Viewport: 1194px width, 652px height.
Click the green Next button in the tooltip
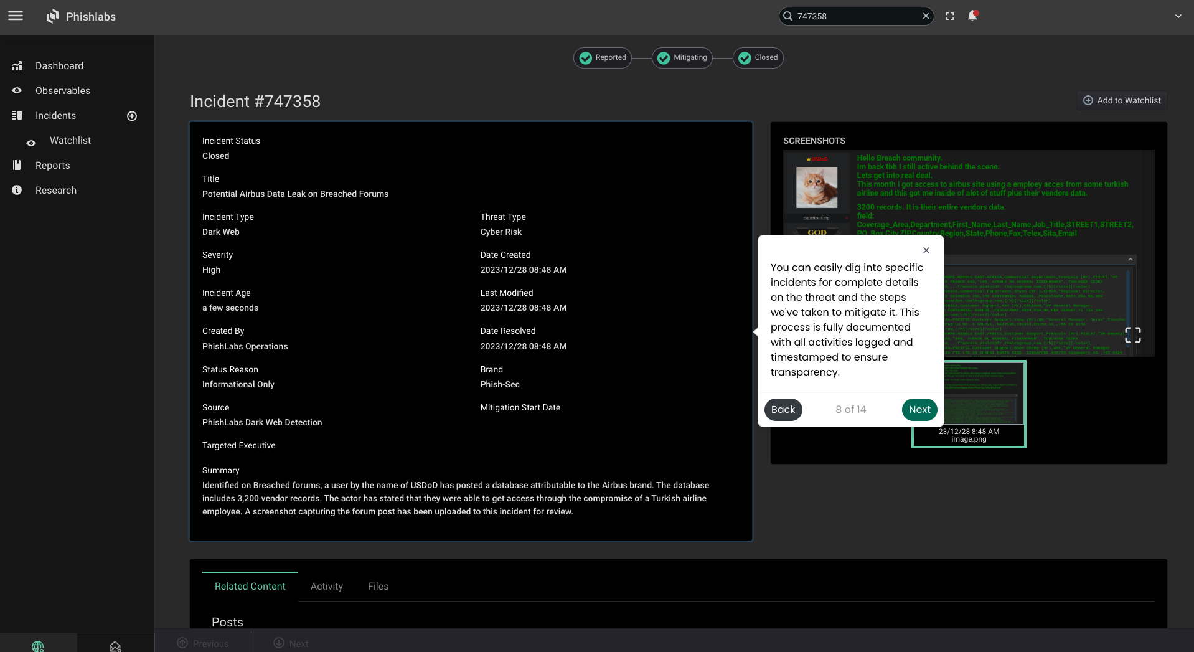919,410
